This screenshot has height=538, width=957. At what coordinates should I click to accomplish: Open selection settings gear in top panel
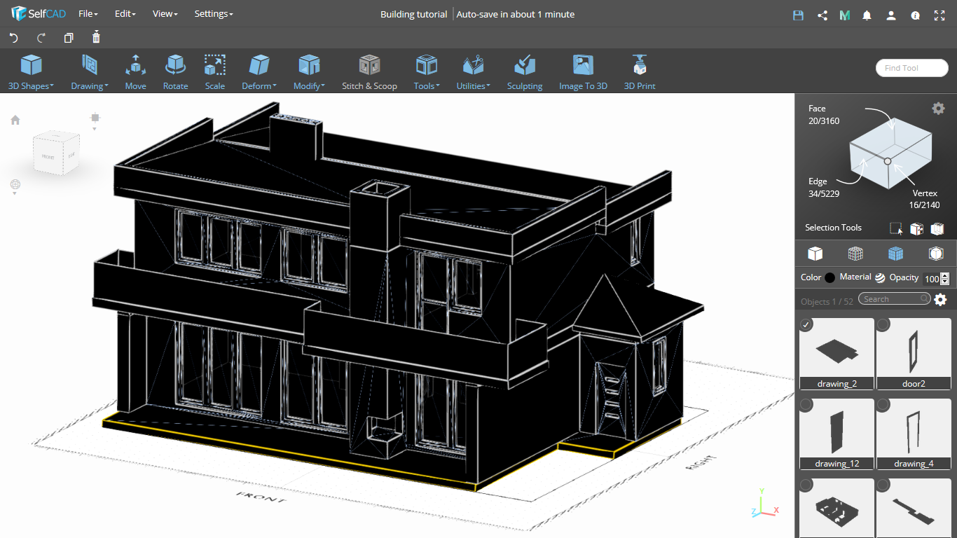click(938, 108)
